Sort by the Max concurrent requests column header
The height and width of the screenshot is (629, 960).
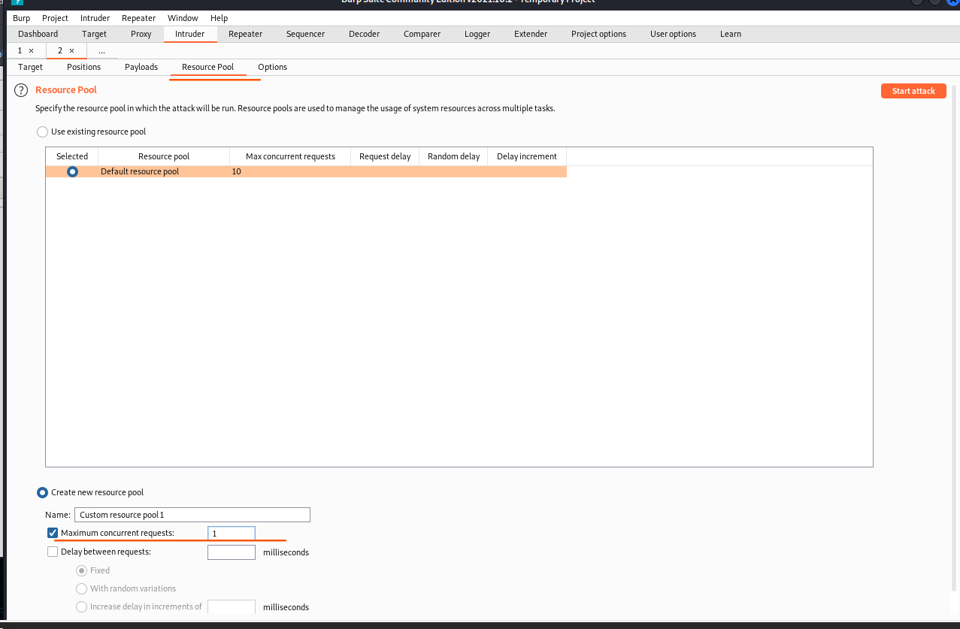point(290,156)
